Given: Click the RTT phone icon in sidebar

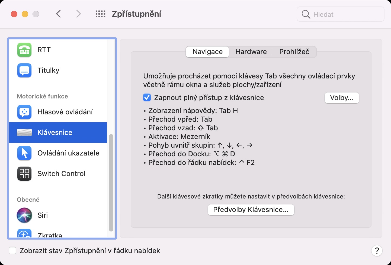Looking at the screenshot, I should [24, 50].
